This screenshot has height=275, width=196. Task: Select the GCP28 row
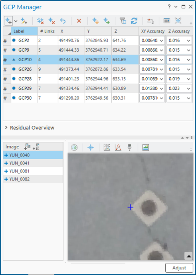pos(98,79)
